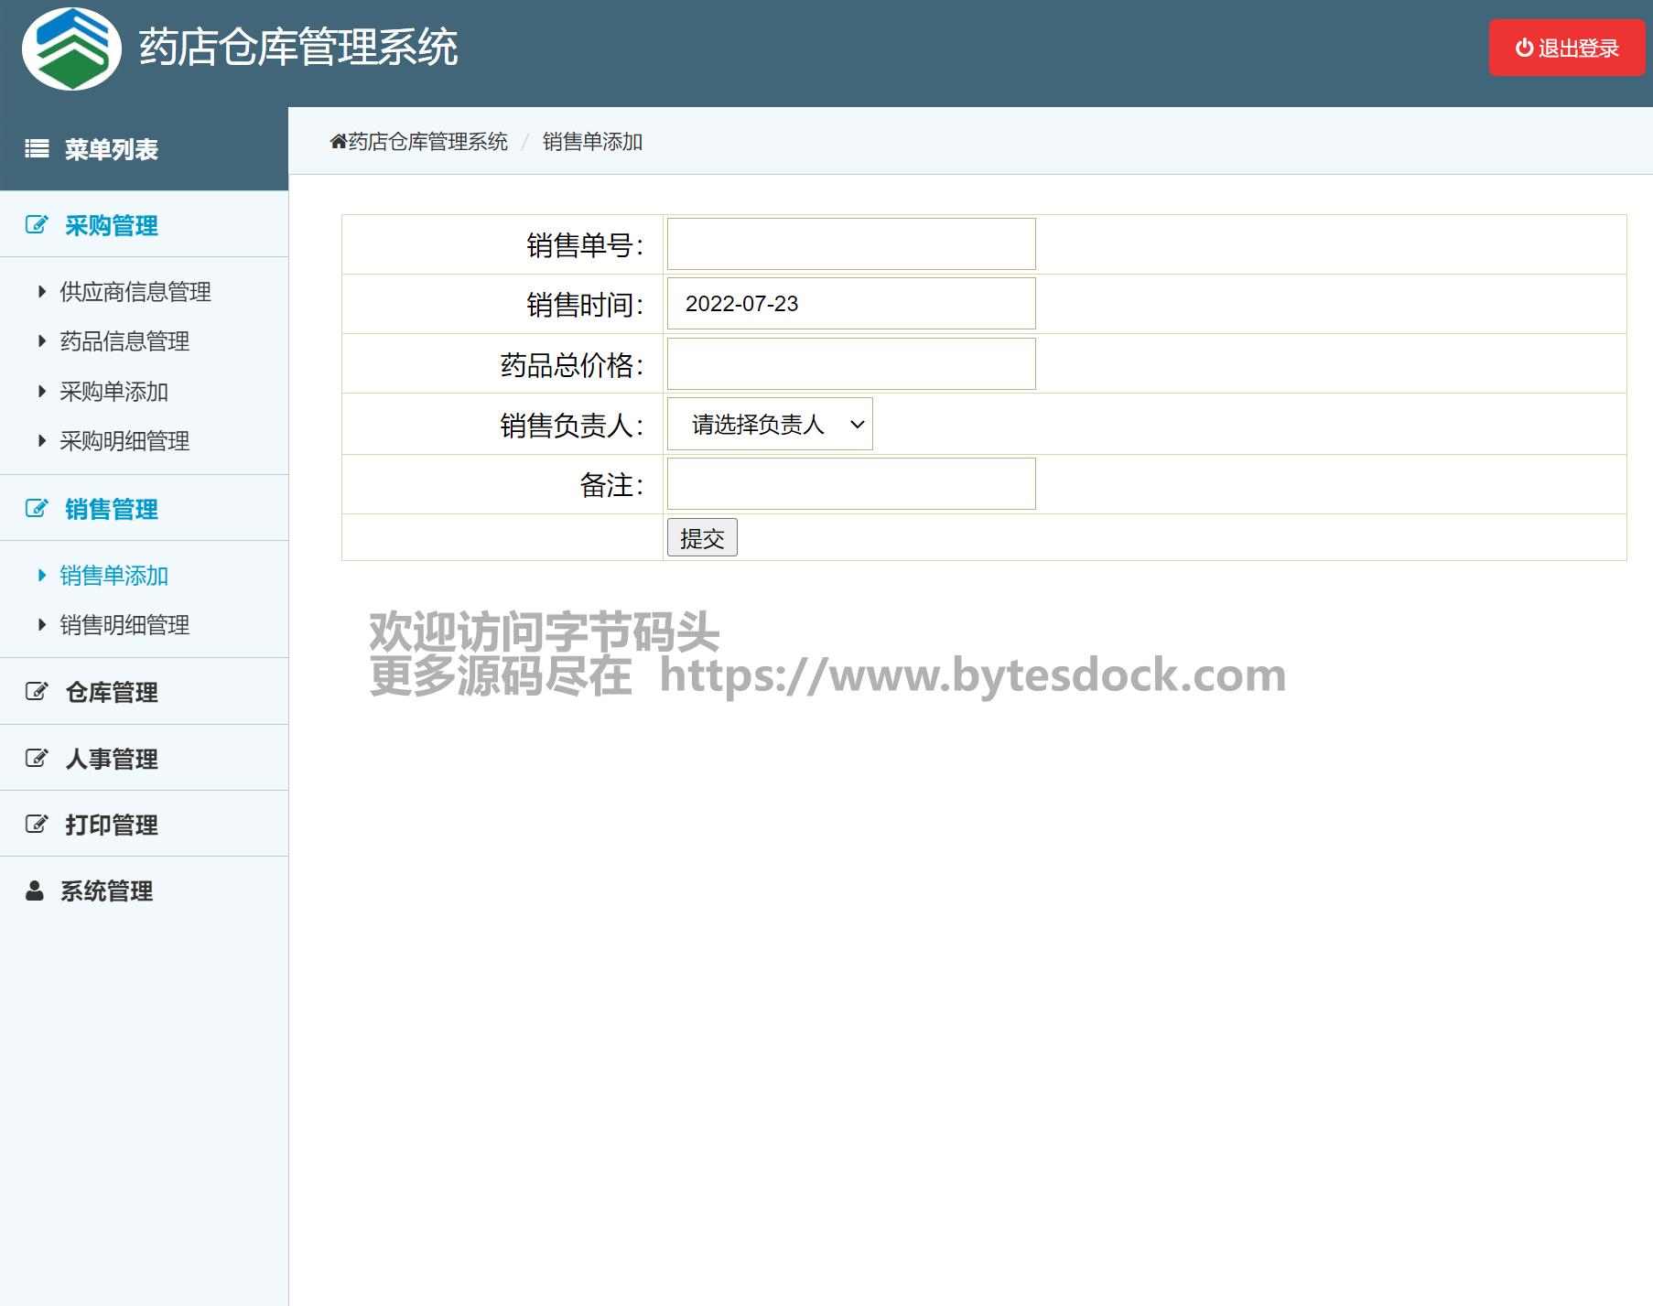Image resolution: width=1653 pixels, height=1306 pixels.
Task: Click the 销售时间 date field
Action: pos(851,304)
